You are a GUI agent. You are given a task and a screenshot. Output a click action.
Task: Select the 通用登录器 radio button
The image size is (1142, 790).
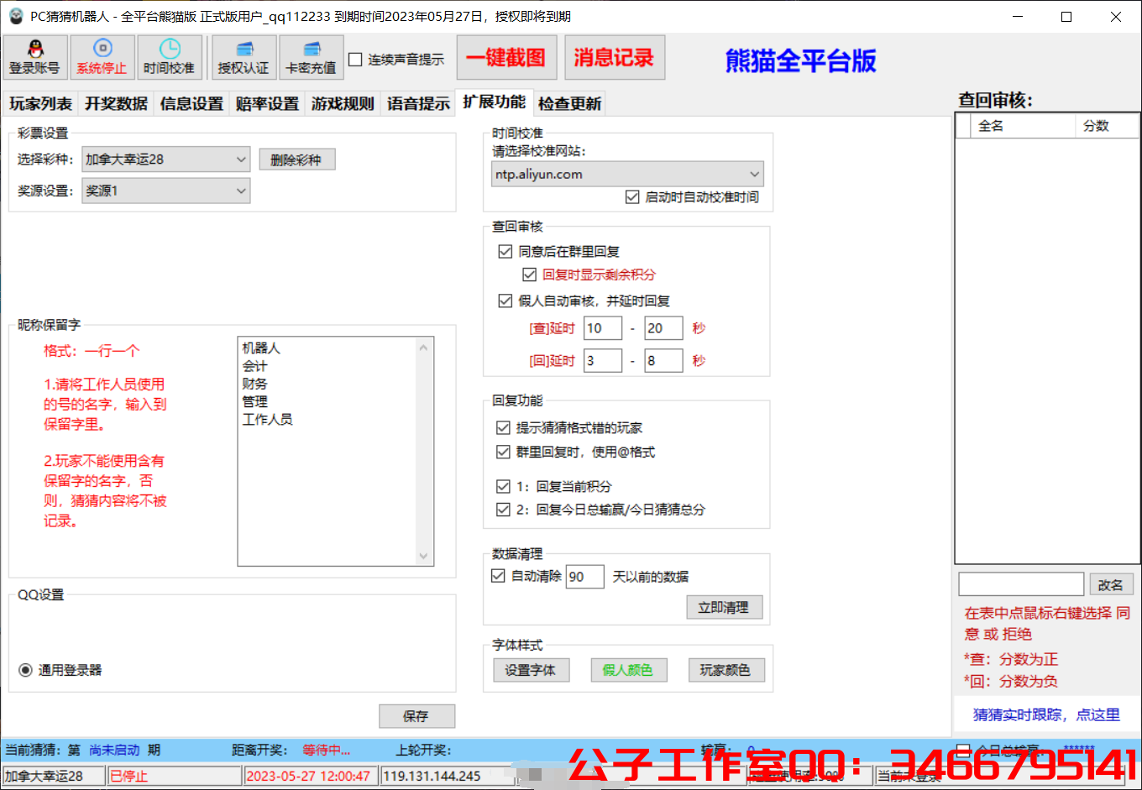coord(25,670)
